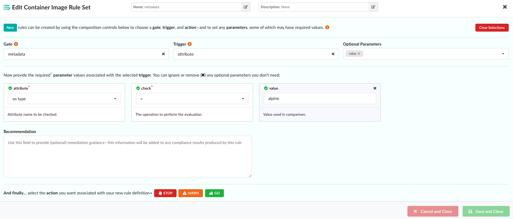Clear the attribute trigger selection
Image resolution: width=513 pixels, height=219 pixels.
[333, 54]
